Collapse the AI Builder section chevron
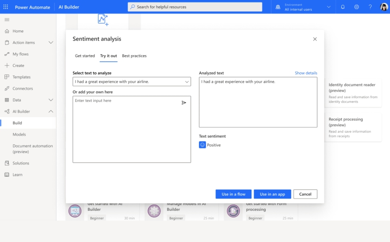390x242 pixels. point(51,111)
